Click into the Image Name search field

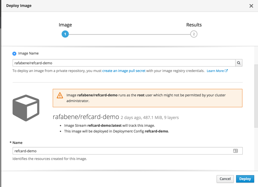click(124, 63)
